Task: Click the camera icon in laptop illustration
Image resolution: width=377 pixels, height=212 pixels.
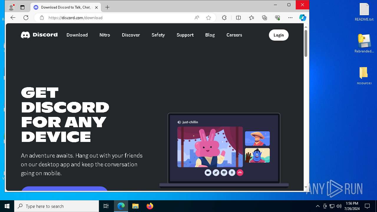Action: 208,173
